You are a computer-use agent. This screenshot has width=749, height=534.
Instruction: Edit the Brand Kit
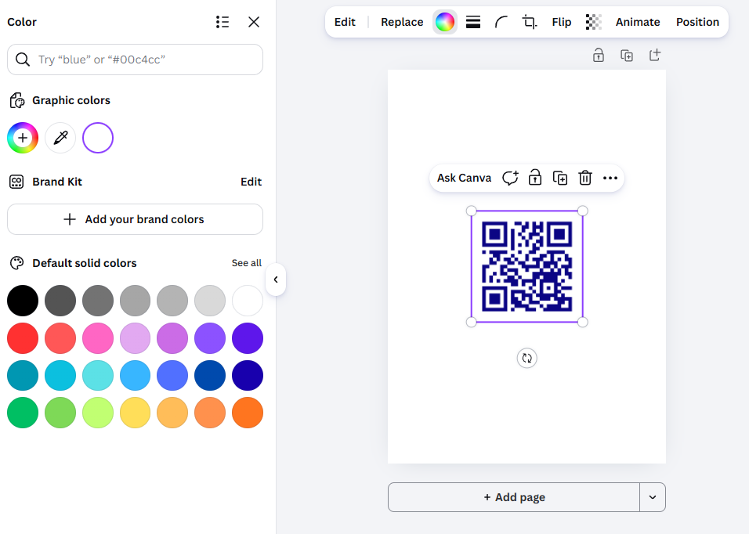(x=251, y=182)
